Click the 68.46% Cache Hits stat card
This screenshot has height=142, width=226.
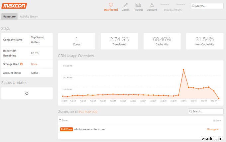click(162, 41)
